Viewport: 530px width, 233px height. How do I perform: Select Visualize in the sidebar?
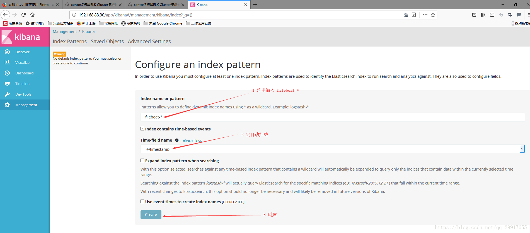(x=25, y=62)
